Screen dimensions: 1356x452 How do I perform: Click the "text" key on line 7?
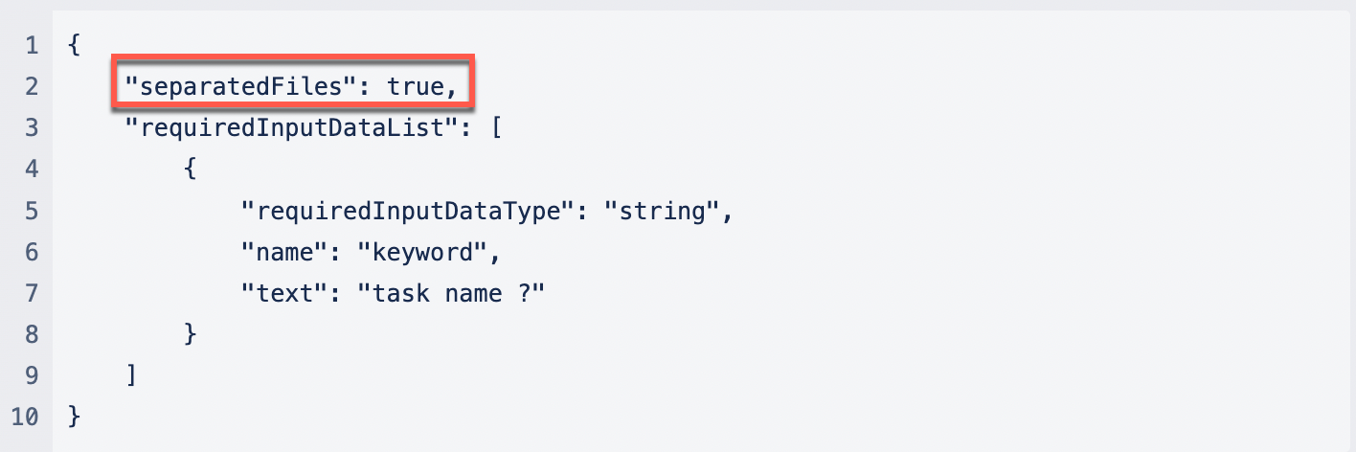pos(282,293)
